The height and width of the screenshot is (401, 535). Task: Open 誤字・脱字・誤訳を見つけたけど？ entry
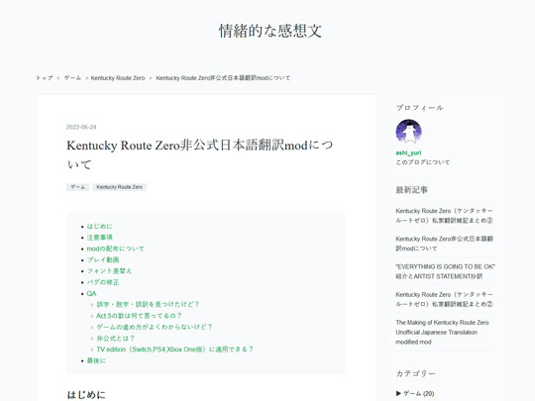tap(148, 304)
